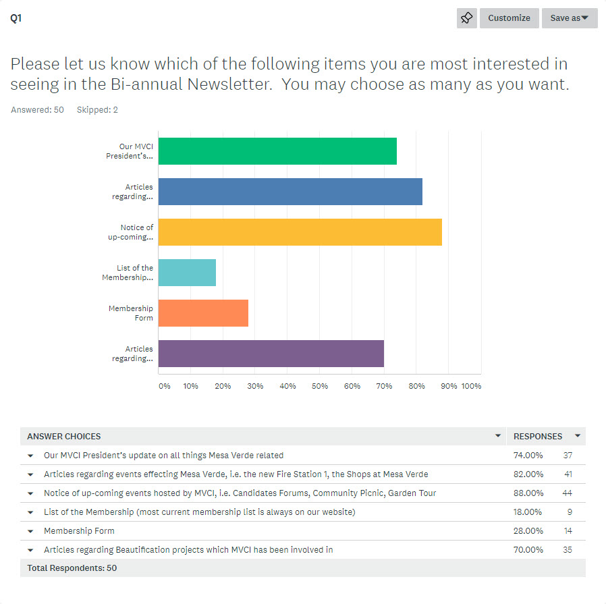
Task: Click the Responses column sort arrow
Action: (x=578, y=436)
